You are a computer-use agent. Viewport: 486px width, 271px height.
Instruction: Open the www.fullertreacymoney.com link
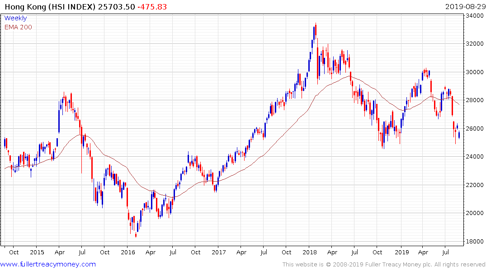click(48, 264)
